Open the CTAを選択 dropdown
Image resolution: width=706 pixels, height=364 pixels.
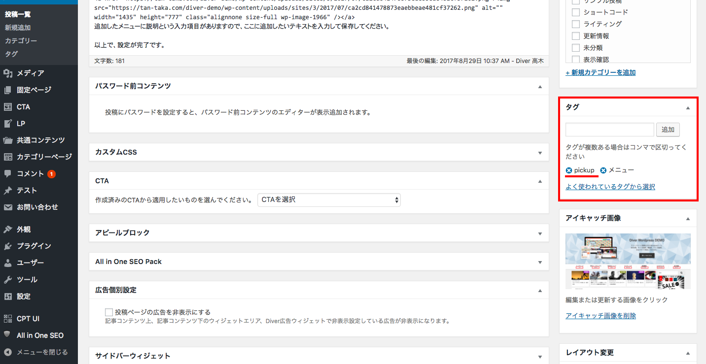pos(329,200)
